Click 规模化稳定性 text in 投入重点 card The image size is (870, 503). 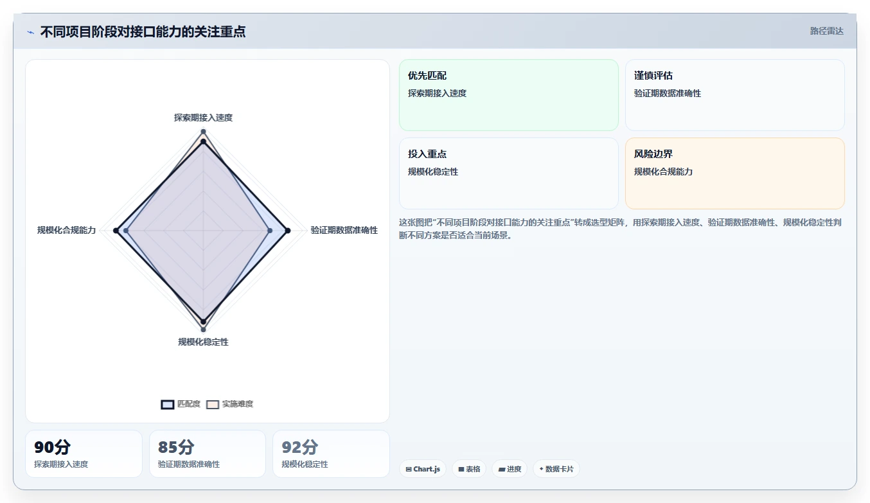pyautogui.click(x=433, y=172)
